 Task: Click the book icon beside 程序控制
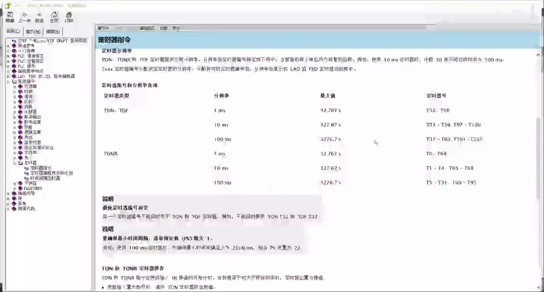click(x=20, y=143)
